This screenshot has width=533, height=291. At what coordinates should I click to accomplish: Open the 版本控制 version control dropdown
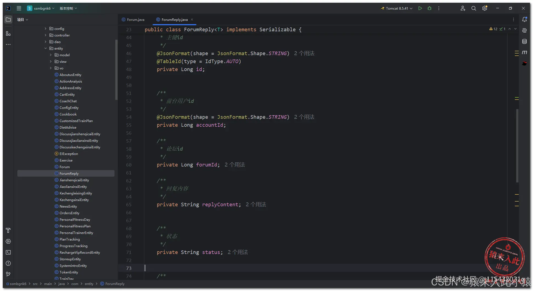click(68, 8)
